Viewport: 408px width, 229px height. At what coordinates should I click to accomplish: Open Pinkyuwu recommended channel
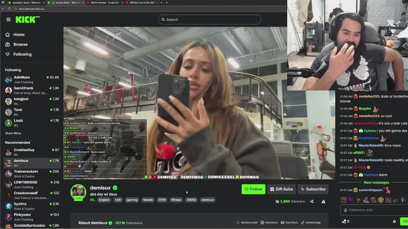(x=32, y=217)
